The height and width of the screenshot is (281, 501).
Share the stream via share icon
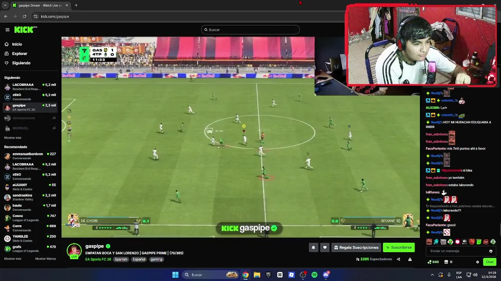[398, 259]
